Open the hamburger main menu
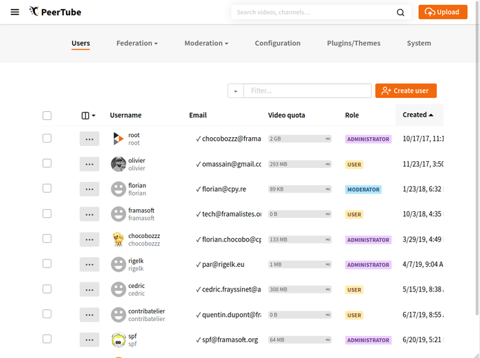The width and height of the screenshot is (480, 358). (x=15, y=12)
